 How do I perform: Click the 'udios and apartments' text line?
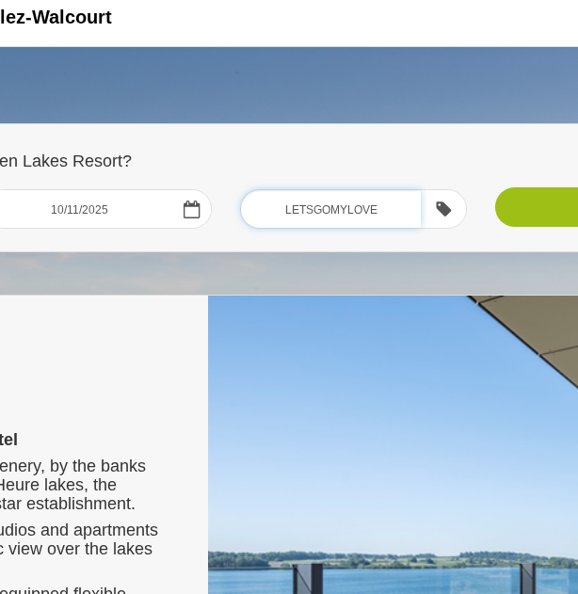coord(79,530)
